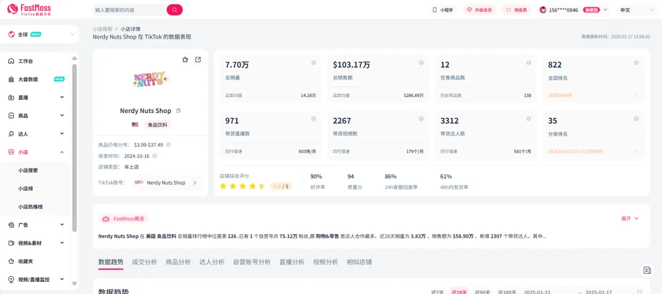Select the 近7天 time range

(x=438, y=292)
